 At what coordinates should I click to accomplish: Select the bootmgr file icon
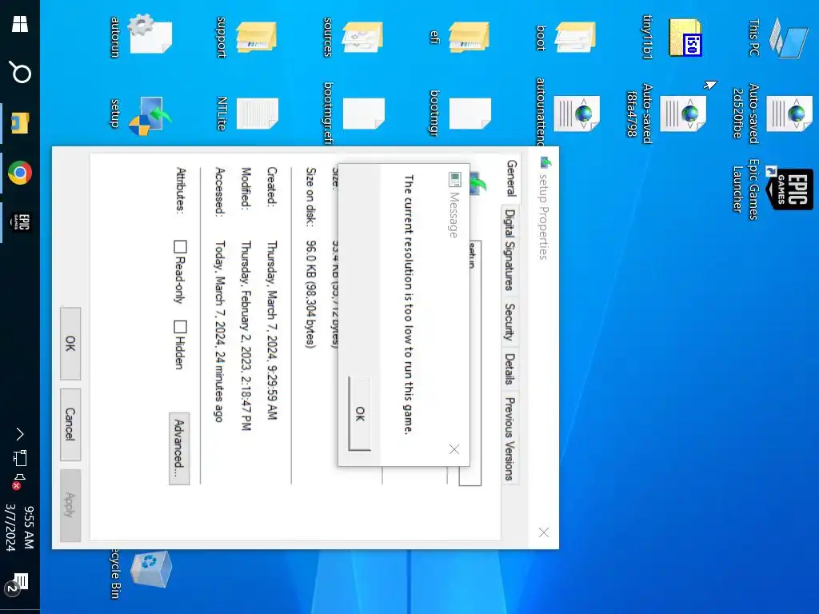coord(461,114)
